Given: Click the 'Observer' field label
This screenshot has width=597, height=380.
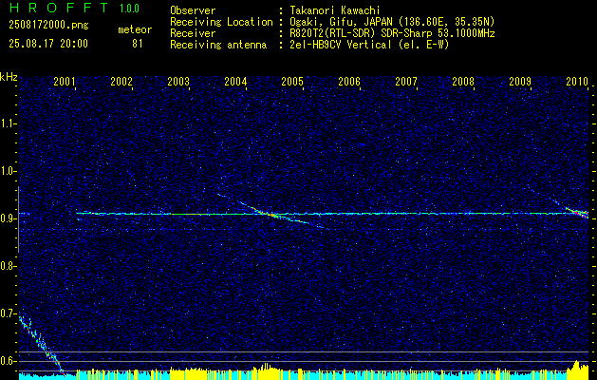Looking at the screenshot, I should point(193,10).
